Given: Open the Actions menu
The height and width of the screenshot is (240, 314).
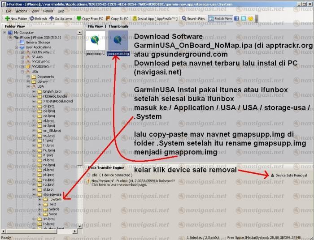Looking at the screenshot, I should 21,11.
